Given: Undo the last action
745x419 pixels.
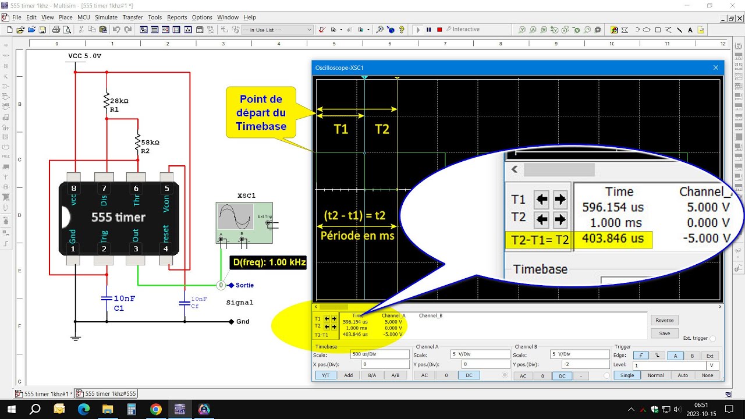Looking at the screenshot, I should pyautogui.click(x=116, y=29).
